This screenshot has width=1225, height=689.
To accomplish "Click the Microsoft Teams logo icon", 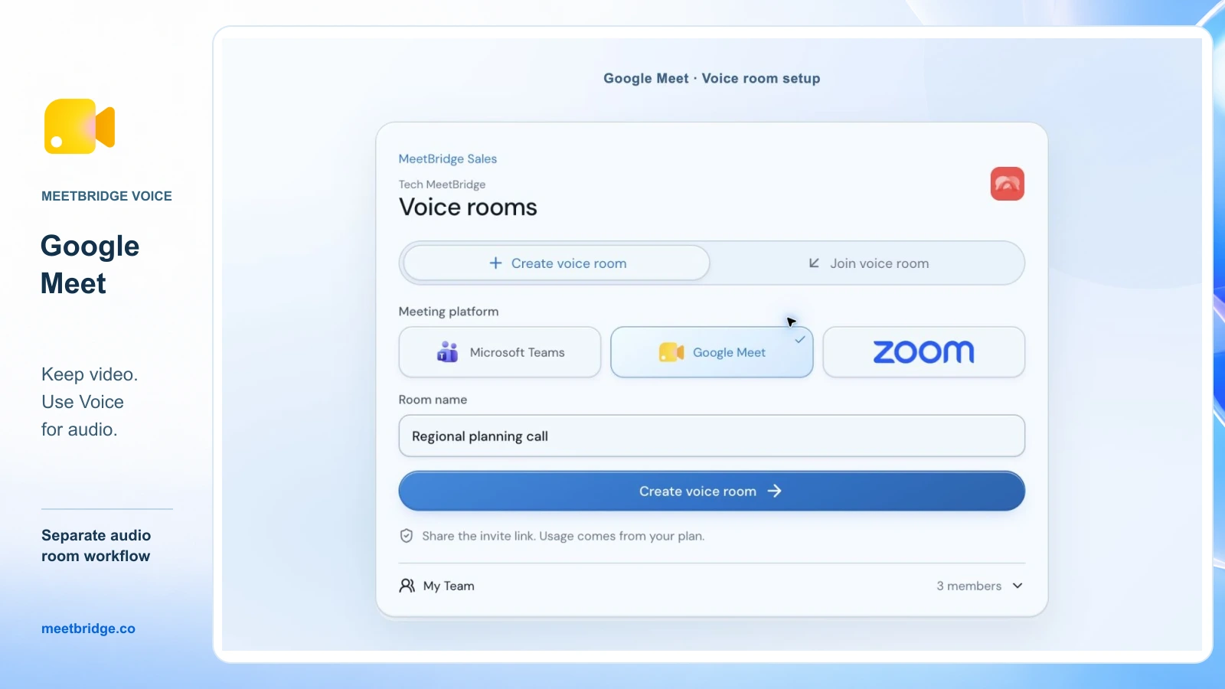I will pos(447,352).
